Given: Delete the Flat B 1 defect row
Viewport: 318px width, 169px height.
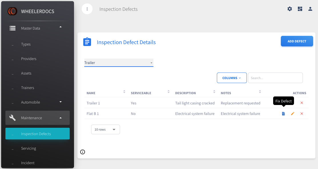Looking at the screenshot, I should coord(302,114).
